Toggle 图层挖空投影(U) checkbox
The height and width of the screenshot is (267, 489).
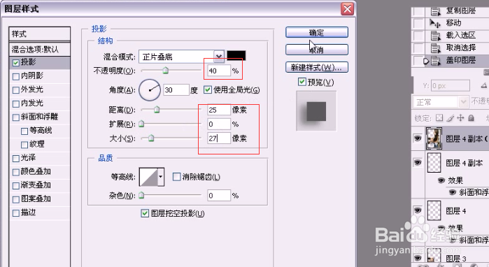145,213
